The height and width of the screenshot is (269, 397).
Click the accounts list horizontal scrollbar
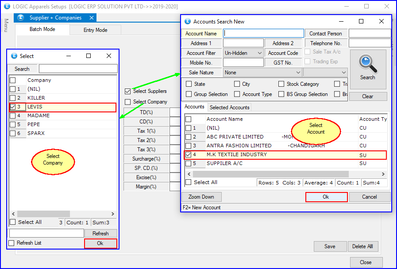[x=271, y=174]
